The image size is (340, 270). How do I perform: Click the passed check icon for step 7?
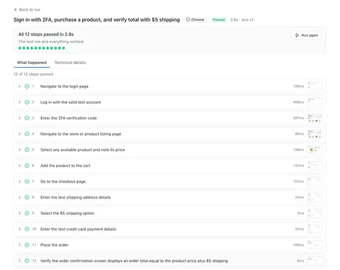(x=27, y=181)
